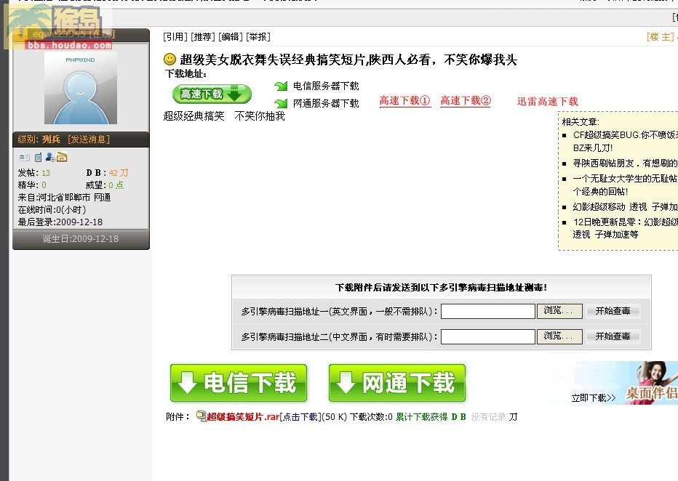Click the user level 列兵 label
The width and height of the screenshot is (678, 481).
coord(51,139)
